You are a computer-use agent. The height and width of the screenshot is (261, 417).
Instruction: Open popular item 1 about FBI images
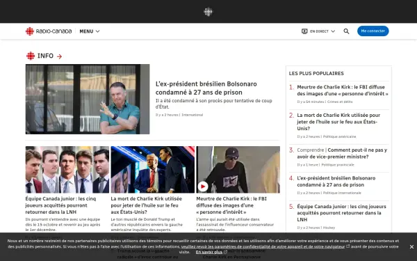(x=343, y=90)
